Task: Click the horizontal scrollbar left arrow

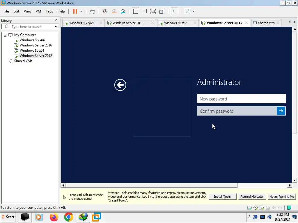Action: pyautogui.click(x=63, y=186)
